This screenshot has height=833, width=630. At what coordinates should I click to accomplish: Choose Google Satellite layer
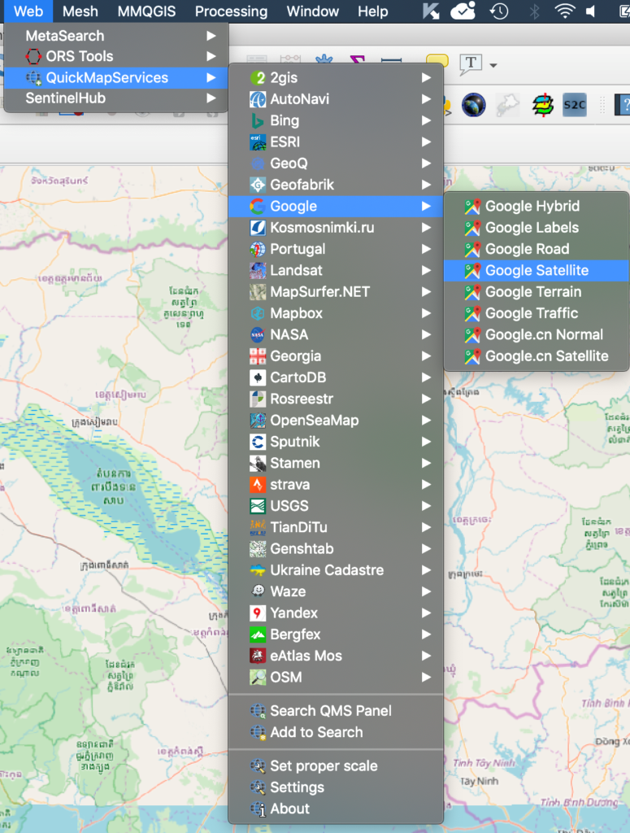(x=537, y=270)
